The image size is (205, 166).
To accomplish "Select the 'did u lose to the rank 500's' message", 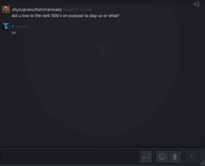I will click(65, 16).
